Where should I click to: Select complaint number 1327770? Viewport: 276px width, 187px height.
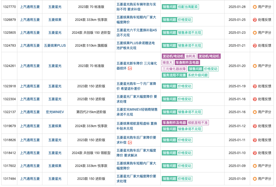click(x=10, y=7)
